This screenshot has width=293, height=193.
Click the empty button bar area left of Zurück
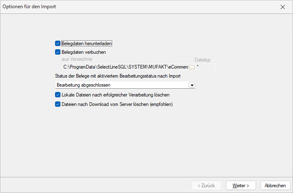click(95, 186)
